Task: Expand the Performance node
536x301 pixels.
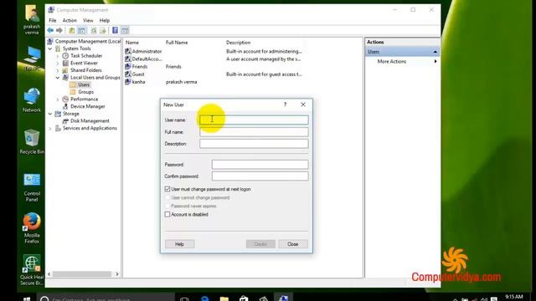Action: pos(58,99)
